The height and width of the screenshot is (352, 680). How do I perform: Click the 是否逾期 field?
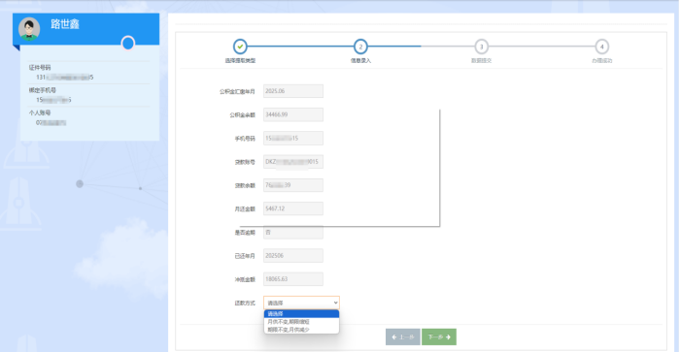coord(293,233)
